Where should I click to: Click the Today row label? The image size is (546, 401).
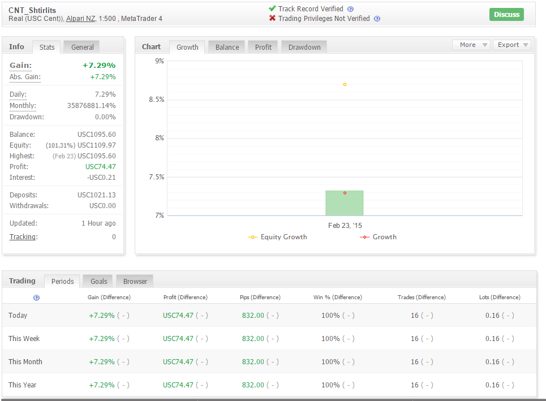18,316
